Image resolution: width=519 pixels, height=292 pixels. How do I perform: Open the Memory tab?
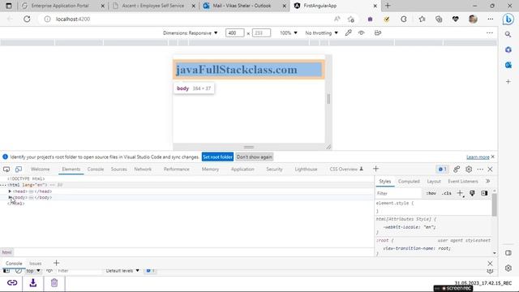tap(210, 170)
